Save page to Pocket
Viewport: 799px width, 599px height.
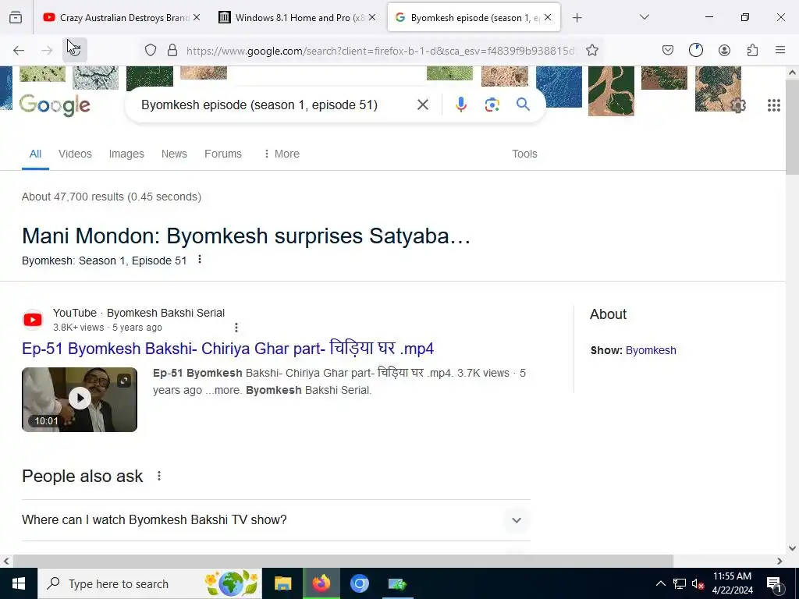(668, 50)
